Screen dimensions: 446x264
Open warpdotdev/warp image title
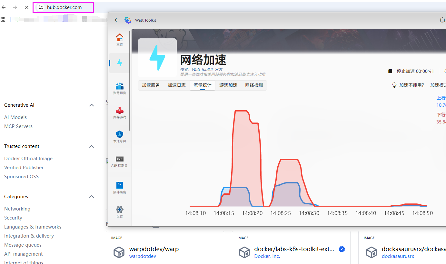[154, 249]
